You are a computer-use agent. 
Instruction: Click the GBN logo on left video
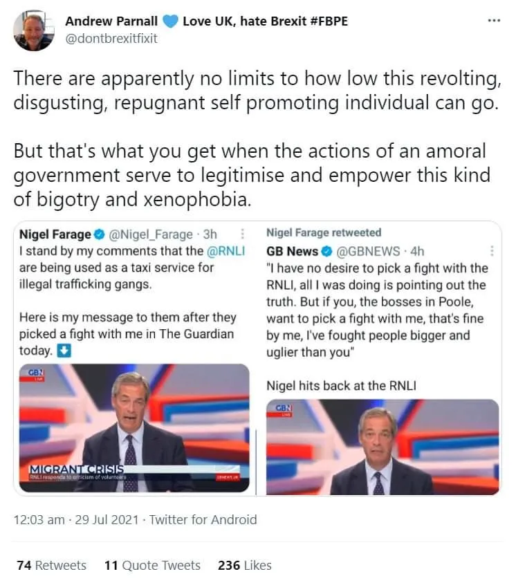point(35,374)
